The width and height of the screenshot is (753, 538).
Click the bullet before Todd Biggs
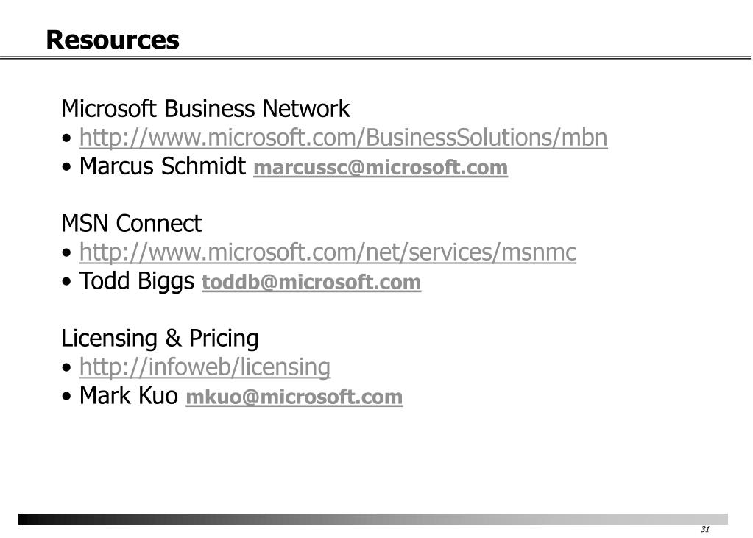point(67,283)
